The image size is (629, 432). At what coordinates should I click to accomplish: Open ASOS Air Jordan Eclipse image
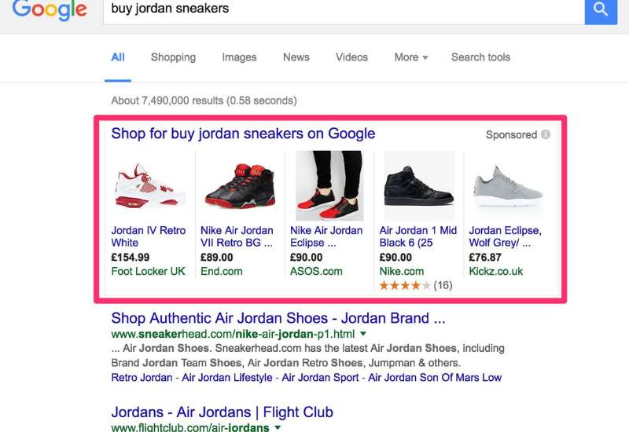pos(329,186)
